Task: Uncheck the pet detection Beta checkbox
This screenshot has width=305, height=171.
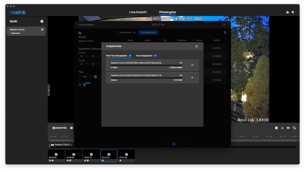Action: (x=80, y=84)
